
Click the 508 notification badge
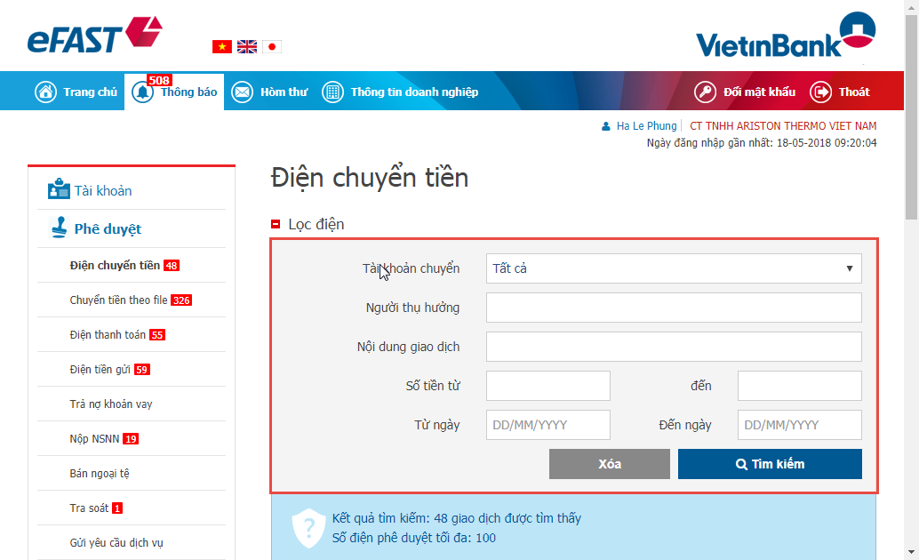[x=159, y=80]
